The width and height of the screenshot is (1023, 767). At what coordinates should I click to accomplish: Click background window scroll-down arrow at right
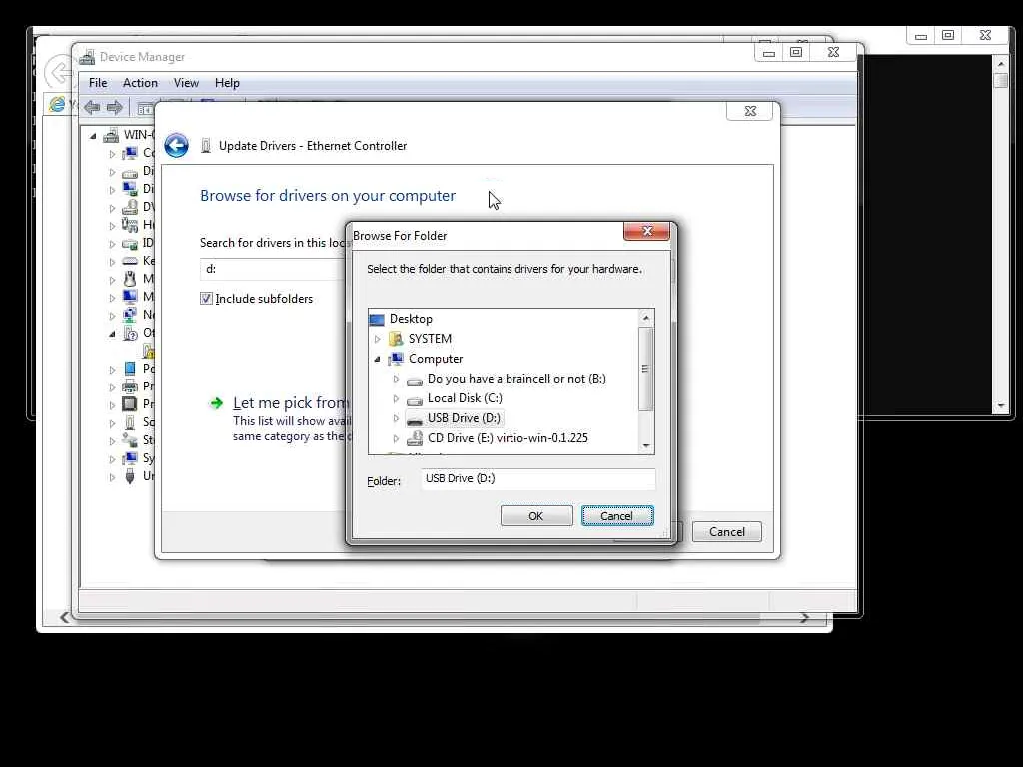[1001, 406]
